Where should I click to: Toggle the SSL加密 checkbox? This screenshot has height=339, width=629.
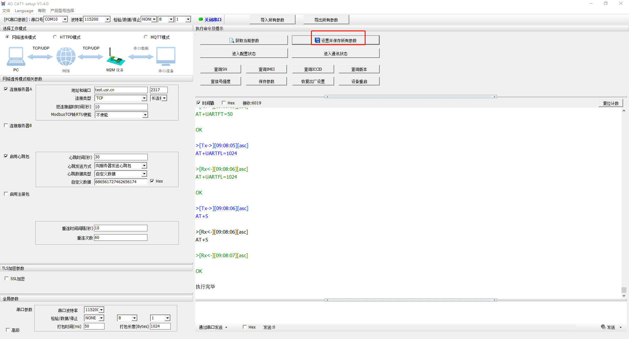click(7, 278)
